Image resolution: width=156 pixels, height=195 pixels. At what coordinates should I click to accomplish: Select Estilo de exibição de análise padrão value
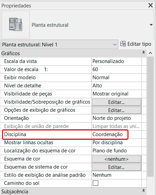117,175
